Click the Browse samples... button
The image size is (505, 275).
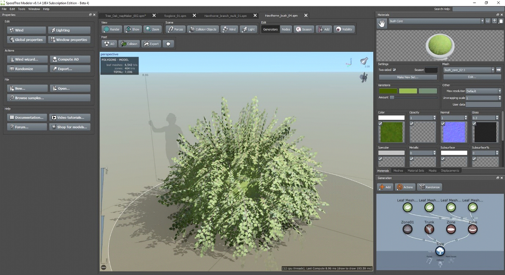pos(49,98)
